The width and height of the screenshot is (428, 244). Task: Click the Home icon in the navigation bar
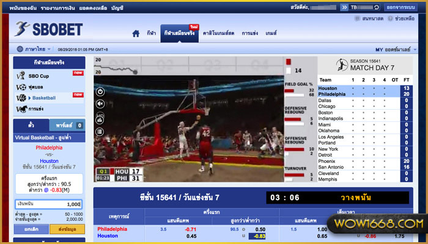136,34
